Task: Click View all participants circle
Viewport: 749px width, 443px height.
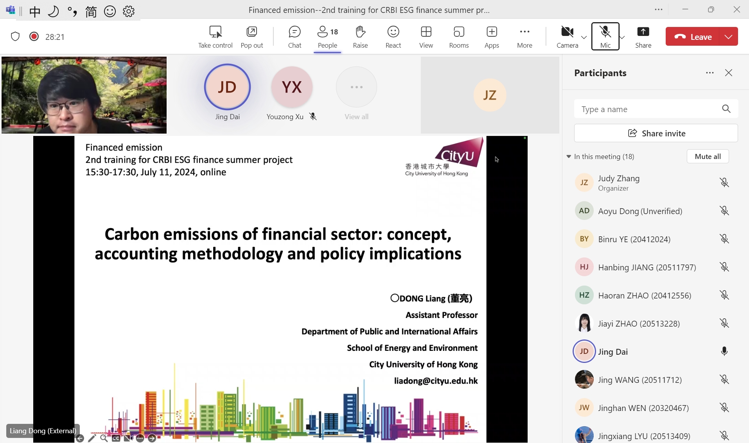Action: point(356,88)
